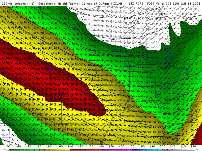Click the 'College of DuPage NEXLAB' text
Image resolution: width=202 pixels, height=151 pixels.
102,4
